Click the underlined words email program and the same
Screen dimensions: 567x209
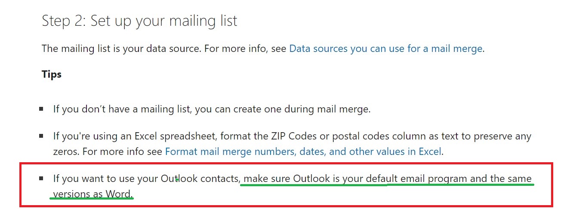(x=460, y=178)
